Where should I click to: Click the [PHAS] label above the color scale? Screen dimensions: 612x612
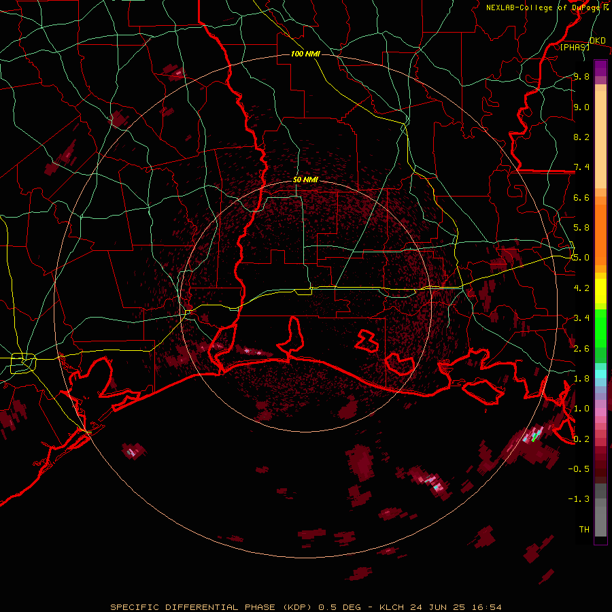click(575, 48)
